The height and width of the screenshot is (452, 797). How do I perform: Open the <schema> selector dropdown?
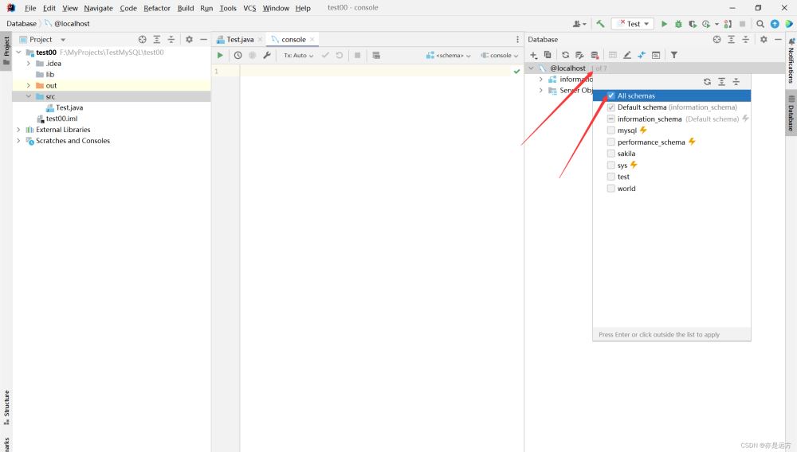[x=449, y=56]
